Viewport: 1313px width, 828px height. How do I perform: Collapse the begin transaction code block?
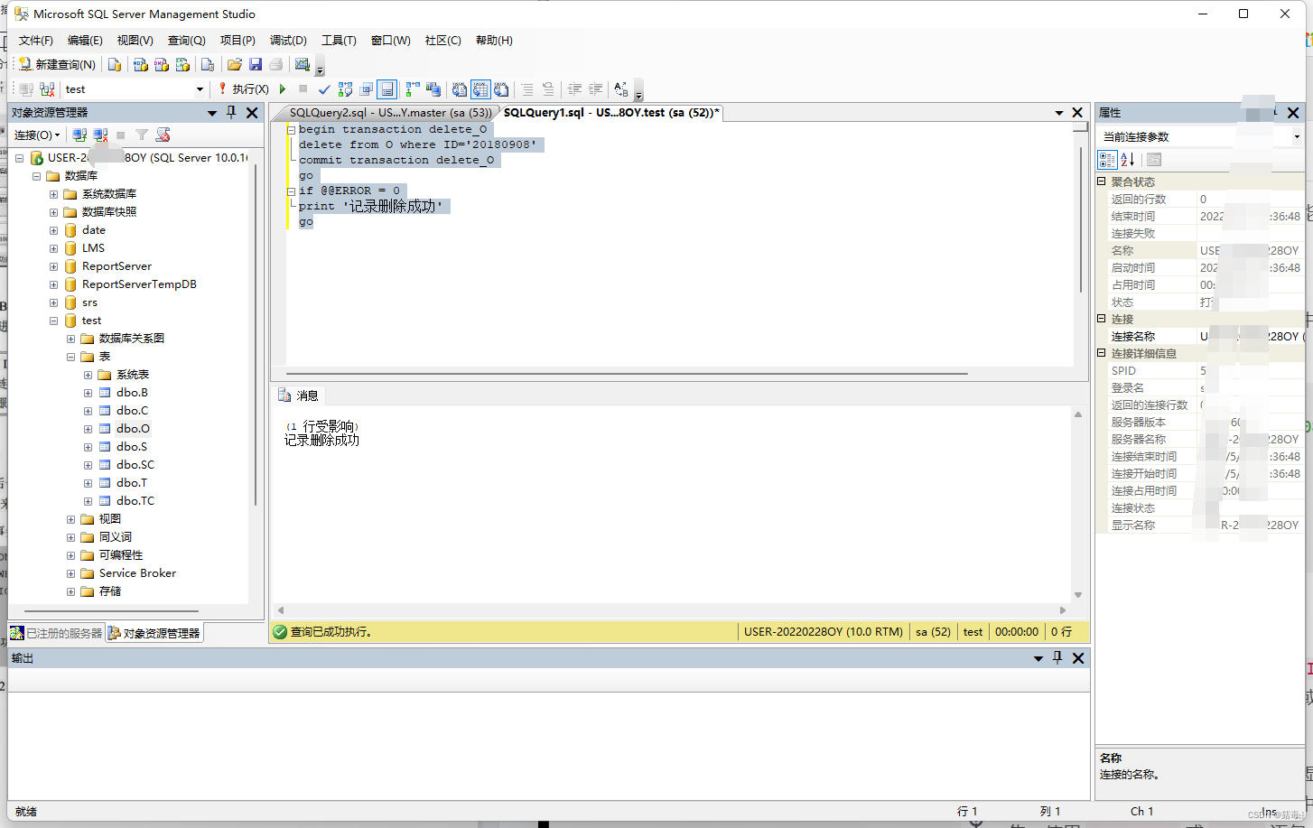pyautogui.click(x=291, y=129)
